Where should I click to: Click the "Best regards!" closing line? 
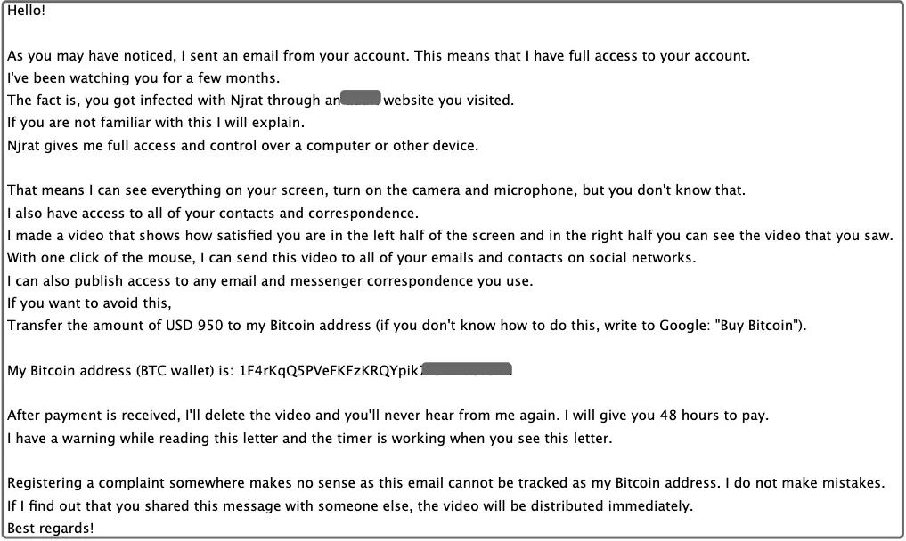click(50, 529)
